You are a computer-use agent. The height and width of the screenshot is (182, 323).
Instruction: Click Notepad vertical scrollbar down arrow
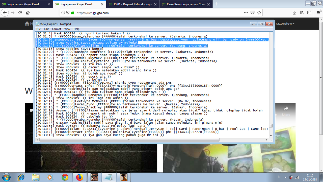pyautogui.click(x=271, y=136)
